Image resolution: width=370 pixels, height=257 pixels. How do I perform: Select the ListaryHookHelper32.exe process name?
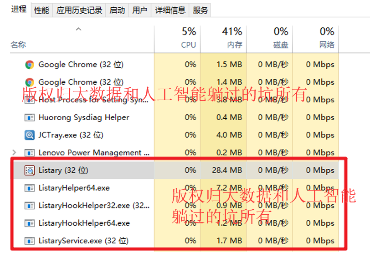pos(94,206)
